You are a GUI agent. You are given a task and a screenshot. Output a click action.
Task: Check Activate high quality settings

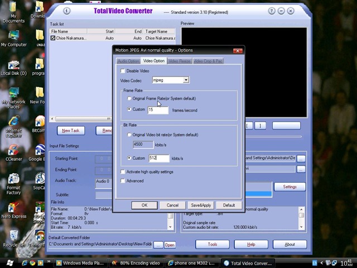[x=123, y=171]
